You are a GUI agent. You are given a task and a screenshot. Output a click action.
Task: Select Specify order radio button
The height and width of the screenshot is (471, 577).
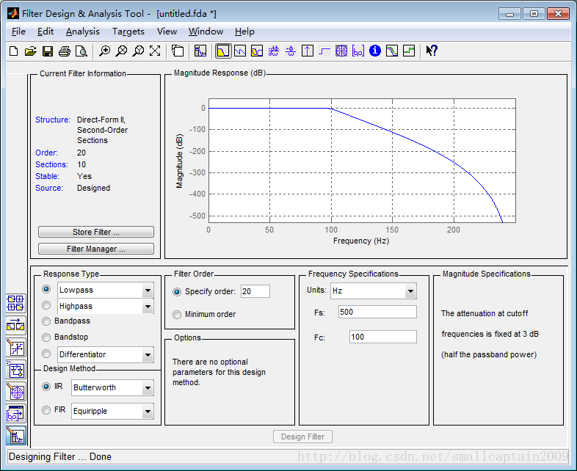click(177, 292)
